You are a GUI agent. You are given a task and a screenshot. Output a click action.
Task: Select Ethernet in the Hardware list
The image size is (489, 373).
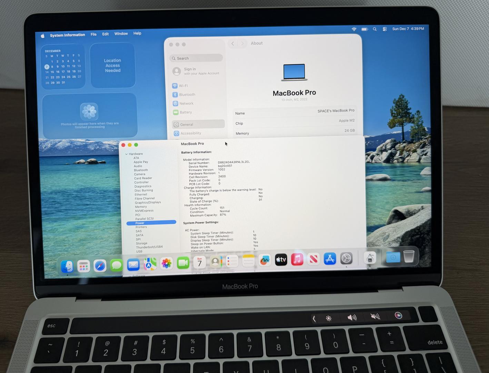(141, 194)
